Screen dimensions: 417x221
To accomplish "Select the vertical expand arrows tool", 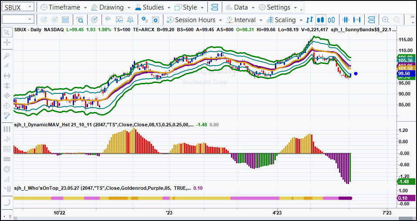I will point(7,86).
